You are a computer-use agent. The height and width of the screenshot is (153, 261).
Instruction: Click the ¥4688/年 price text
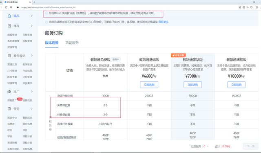(149, 76)
